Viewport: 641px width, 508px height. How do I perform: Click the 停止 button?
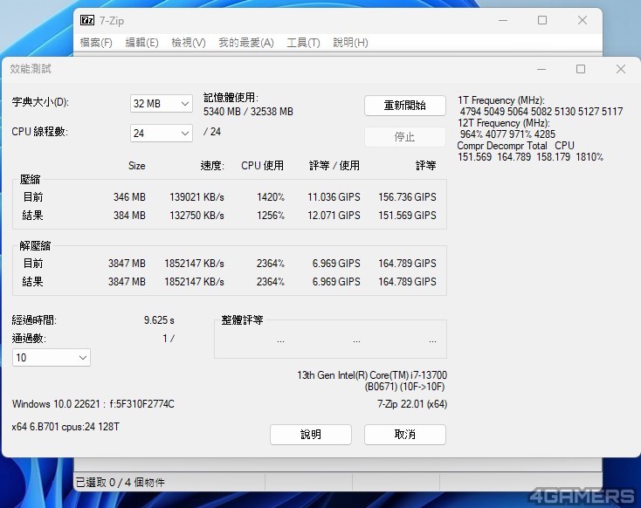(404, 136)
